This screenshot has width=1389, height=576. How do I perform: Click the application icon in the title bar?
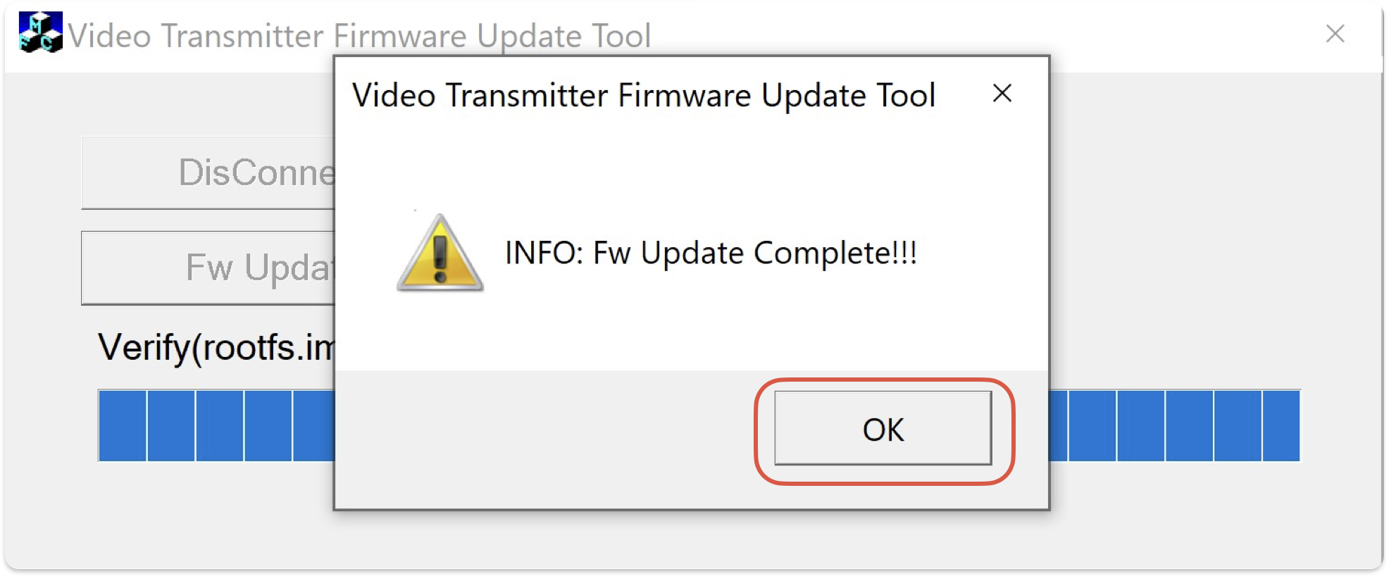point(40,33)
